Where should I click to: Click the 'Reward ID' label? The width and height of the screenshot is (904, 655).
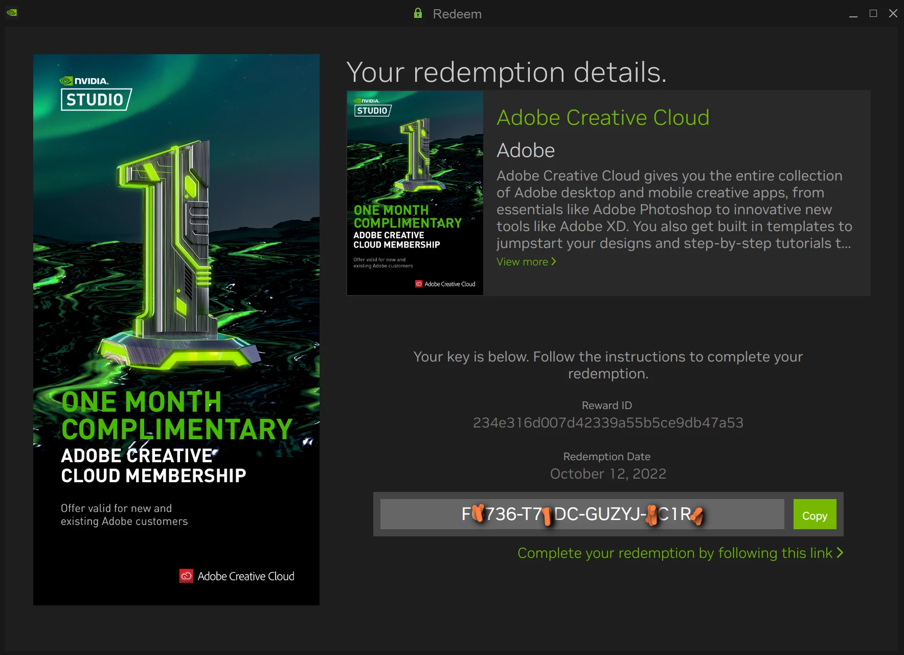607,405
